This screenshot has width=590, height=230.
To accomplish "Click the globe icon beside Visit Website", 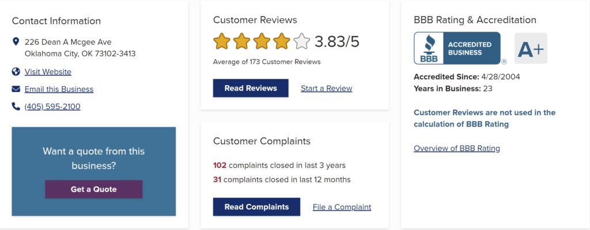I will pyautogui.click(x=16, y=71).
